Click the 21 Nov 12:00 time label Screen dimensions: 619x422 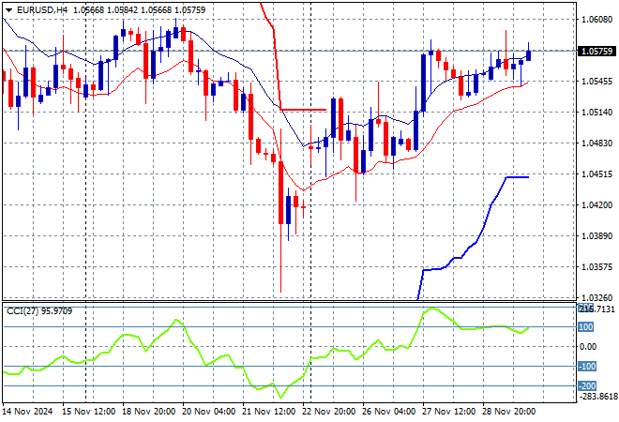269,412
